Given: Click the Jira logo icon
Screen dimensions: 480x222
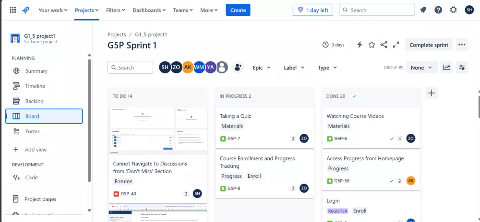Looking at the screenshot, I should [x=26, y=10].
